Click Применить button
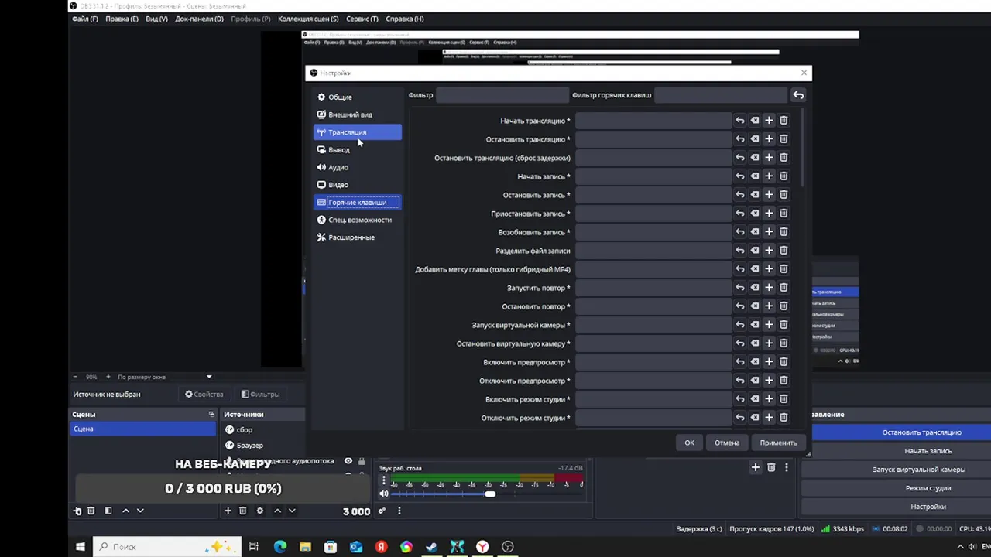 pos(778,443)
